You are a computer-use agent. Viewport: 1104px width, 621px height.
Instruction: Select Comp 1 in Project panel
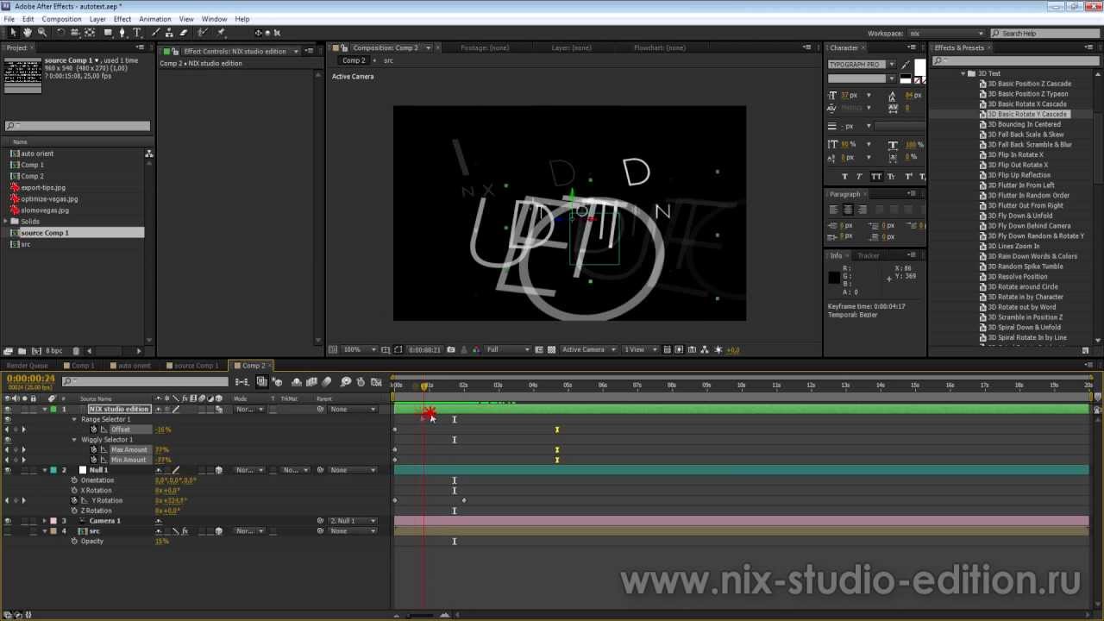point(32,165)
